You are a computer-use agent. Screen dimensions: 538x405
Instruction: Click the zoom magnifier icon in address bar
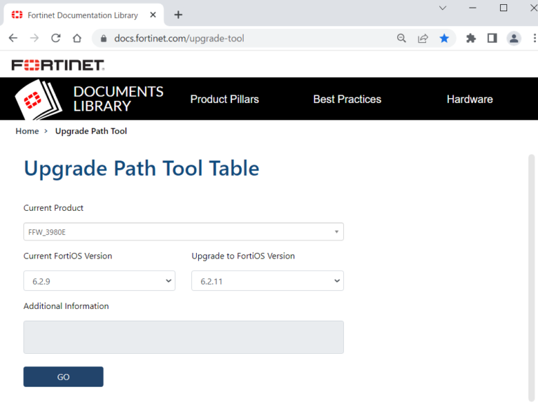(x=401, y=39)
